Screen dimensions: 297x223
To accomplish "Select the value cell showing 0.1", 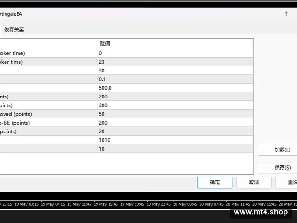I will pyautogui.click(x=175, y=79).
